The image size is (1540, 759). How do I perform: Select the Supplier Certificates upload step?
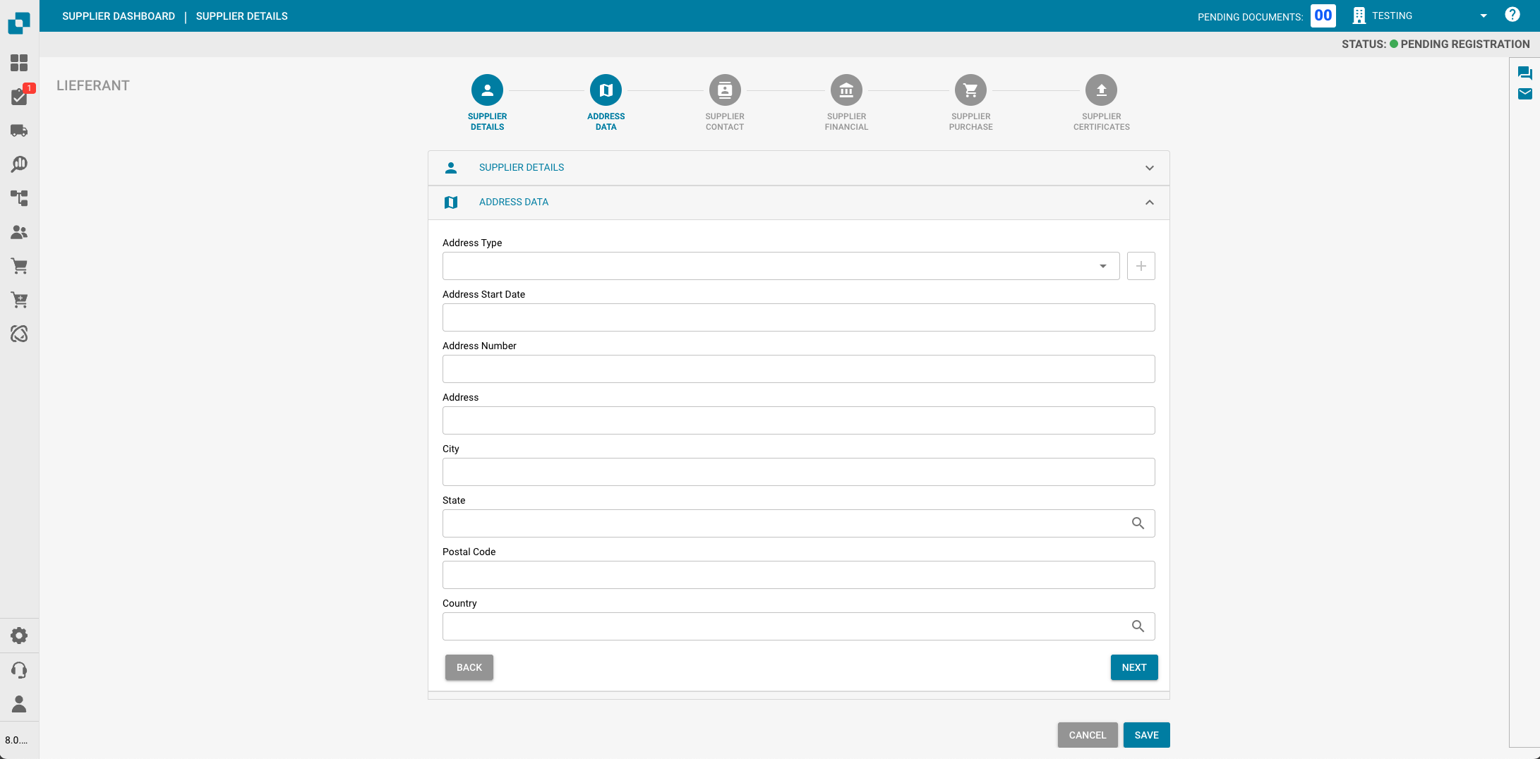point(1101,90)
